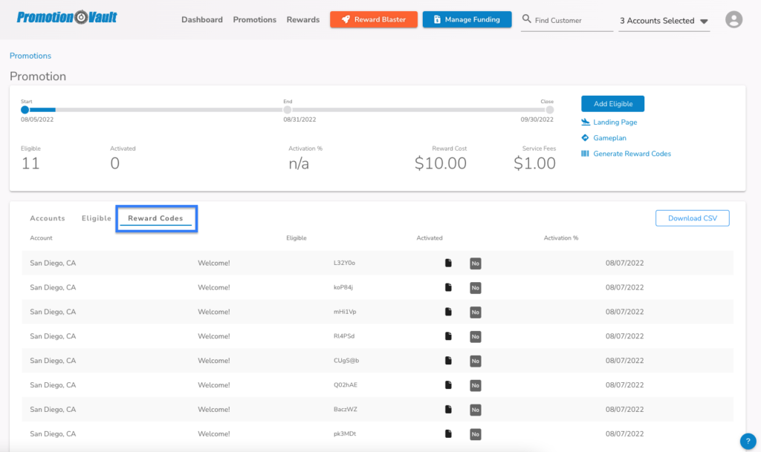Viewport: 761px width, 452px height.
Task: Click the Eligible column header in table
Action: click(x=296, y=238)
